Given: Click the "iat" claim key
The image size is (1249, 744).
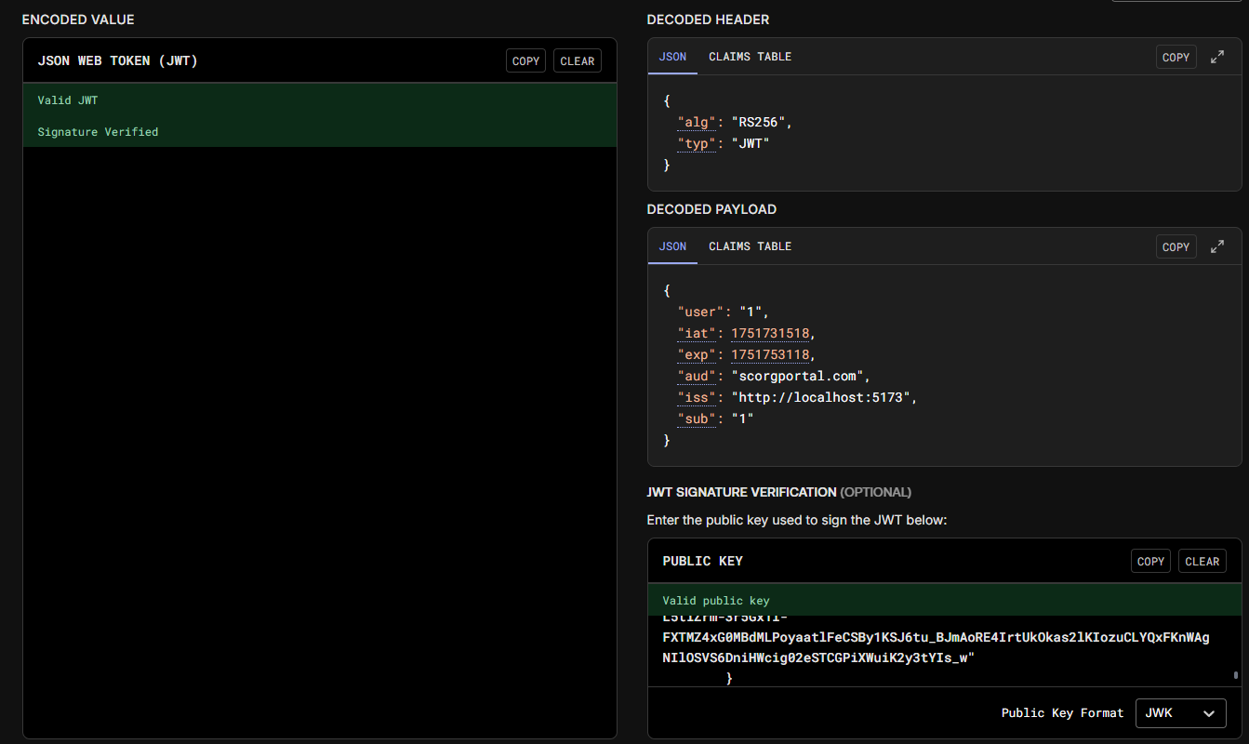Looking at the screenshot, I should tap(698, 333).
